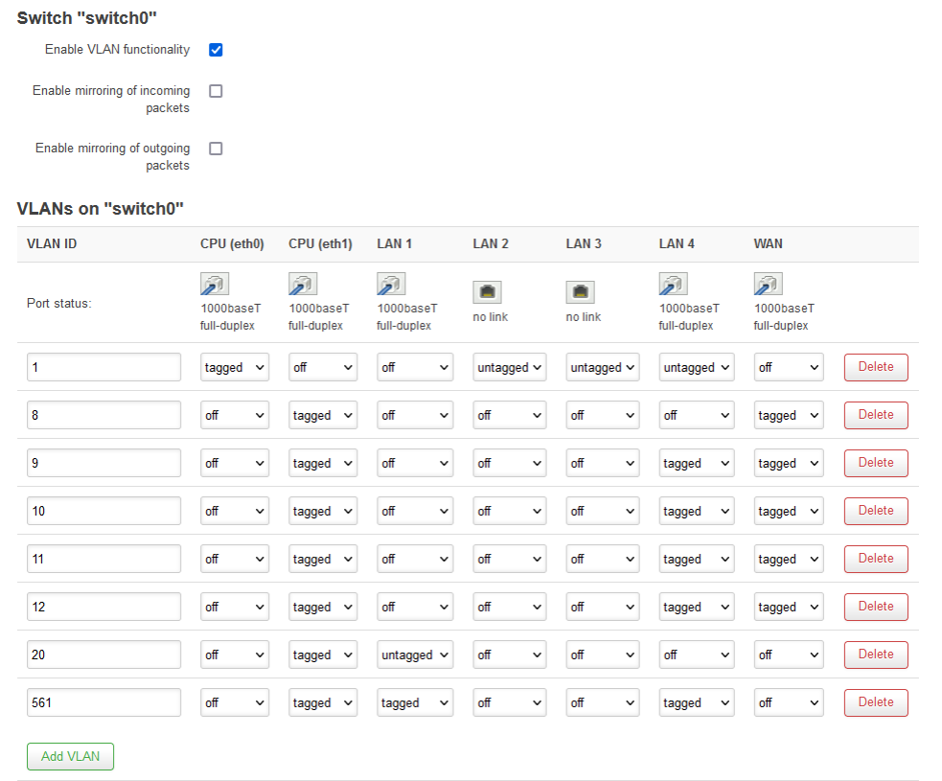Click the LAN 2 no link port icon
942x781 pixels.
[x=487, y=291]
